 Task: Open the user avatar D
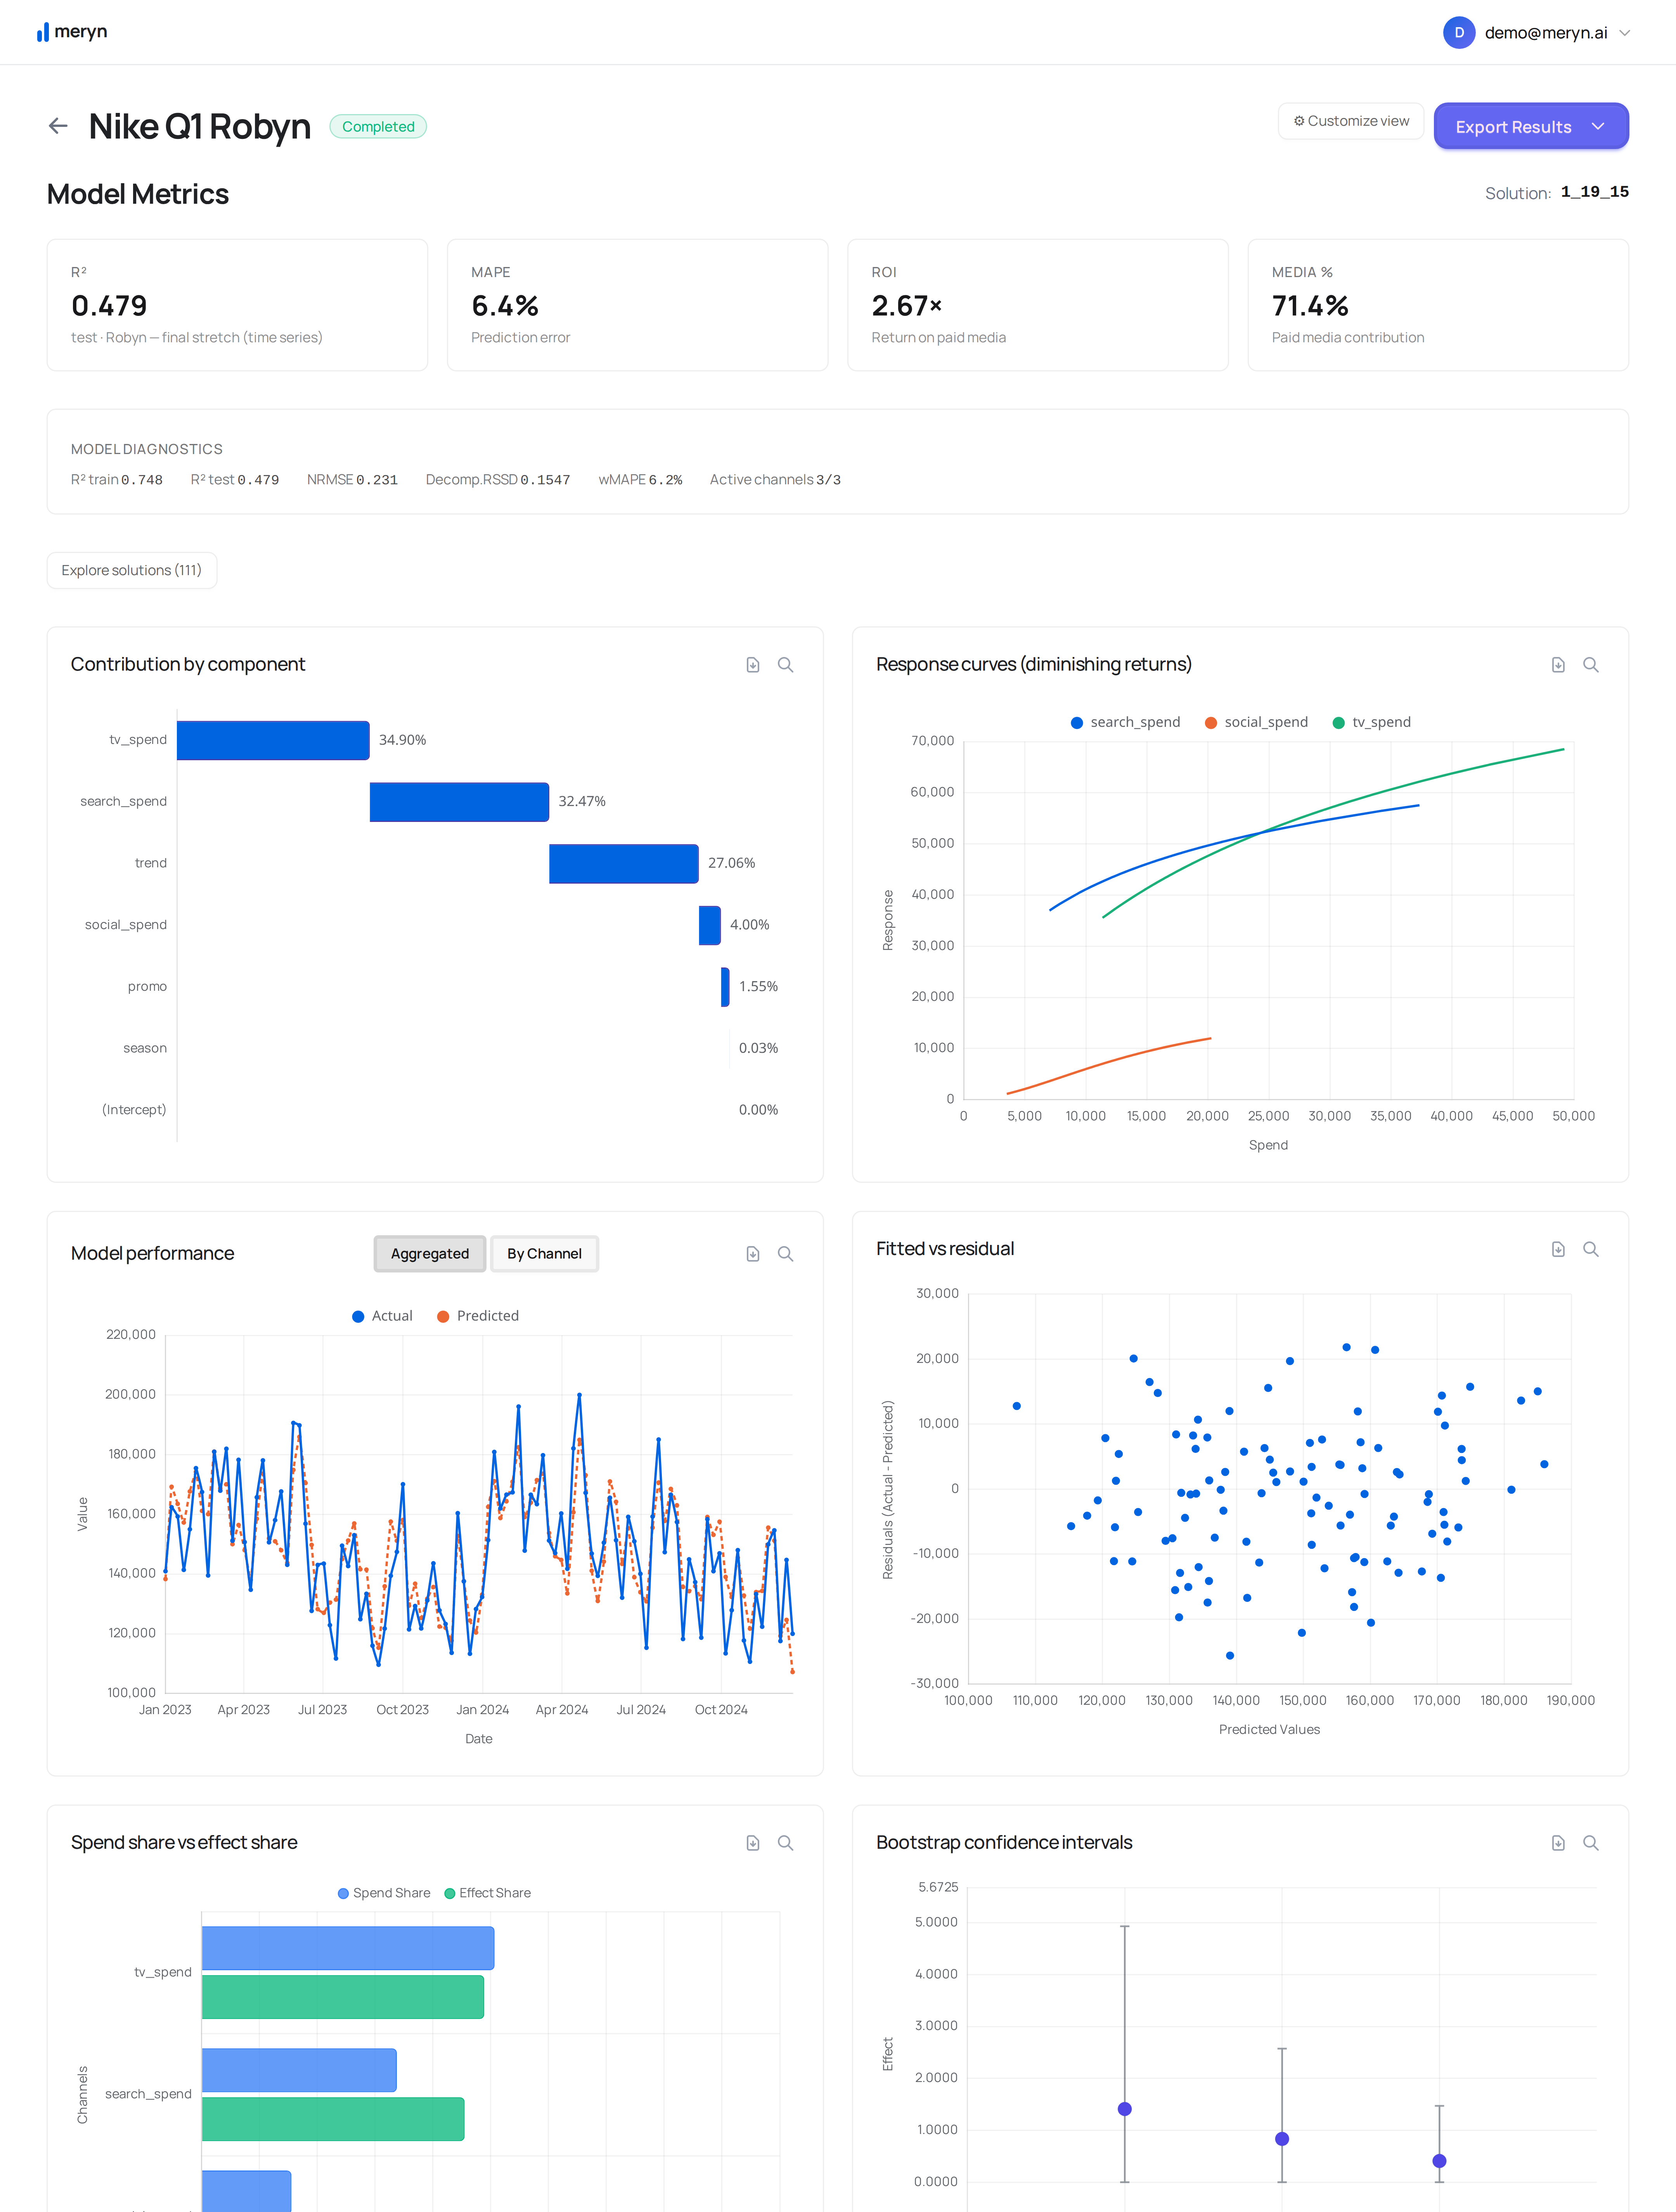tap(1459, 32)
